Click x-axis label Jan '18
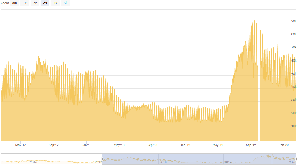 87,145
